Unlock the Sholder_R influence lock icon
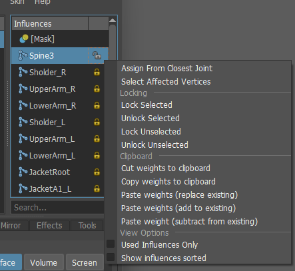This screenshot has width=295, height=271. pyautogui.click(x=97, y=72)
